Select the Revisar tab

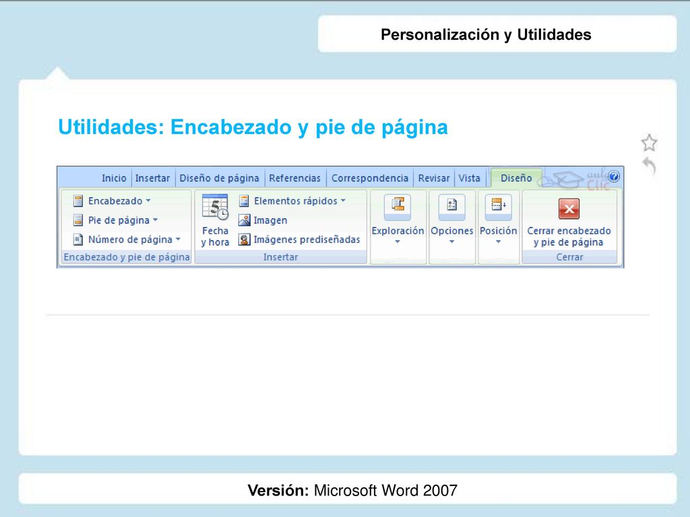click(x=434, y=178)
